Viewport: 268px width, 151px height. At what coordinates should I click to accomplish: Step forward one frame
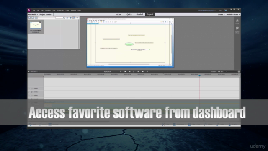(x=138, y=72)
